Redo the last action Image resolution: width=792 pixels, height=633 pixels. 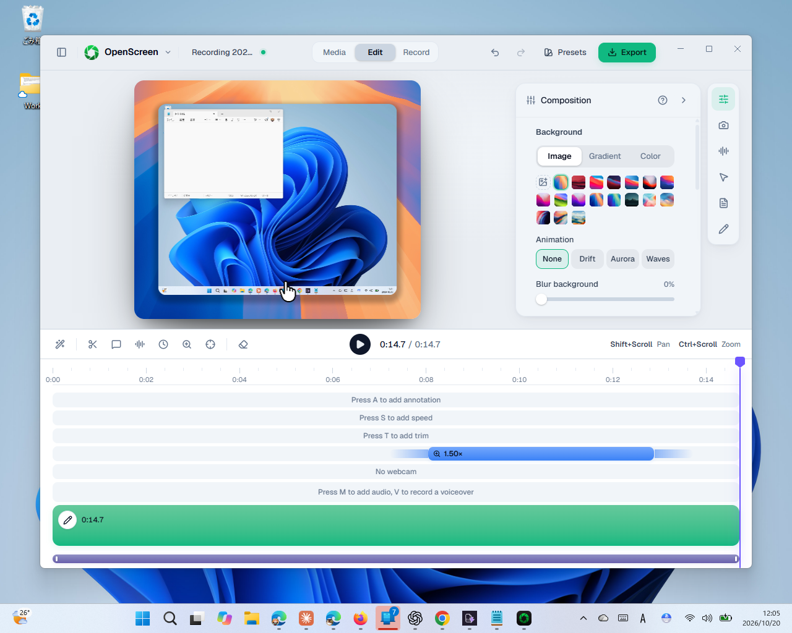pos(521,53)
